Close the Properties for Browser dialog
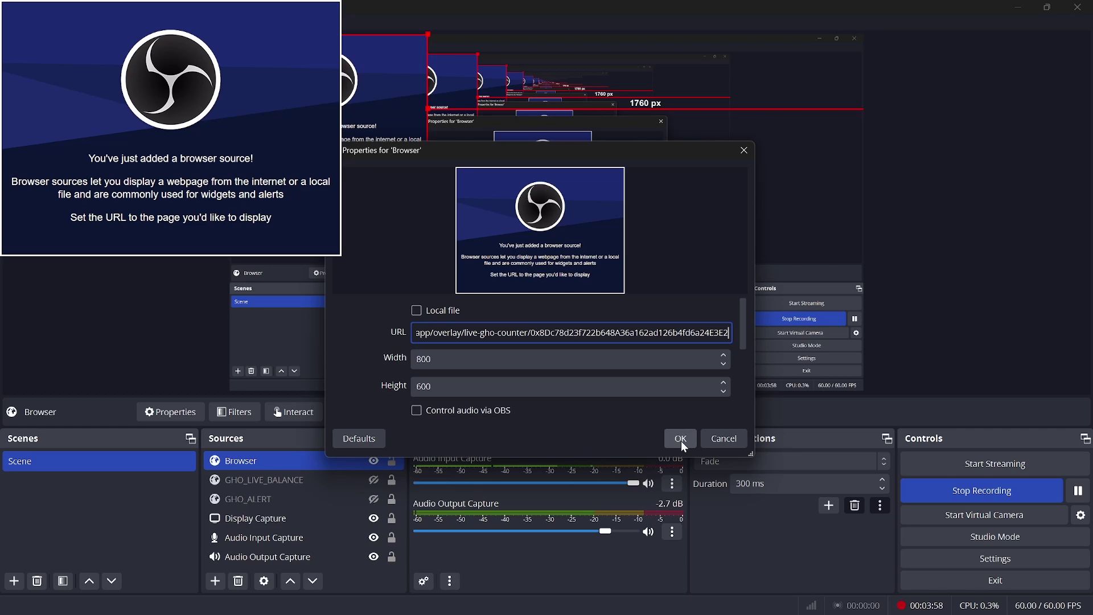Image resolution: width=1093 pixels, height=615 pixels. [744, 150]
